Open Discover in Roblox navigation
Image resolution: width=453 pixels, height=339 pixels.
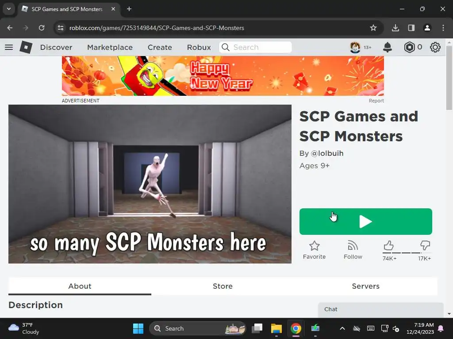[x=56, y=47]
